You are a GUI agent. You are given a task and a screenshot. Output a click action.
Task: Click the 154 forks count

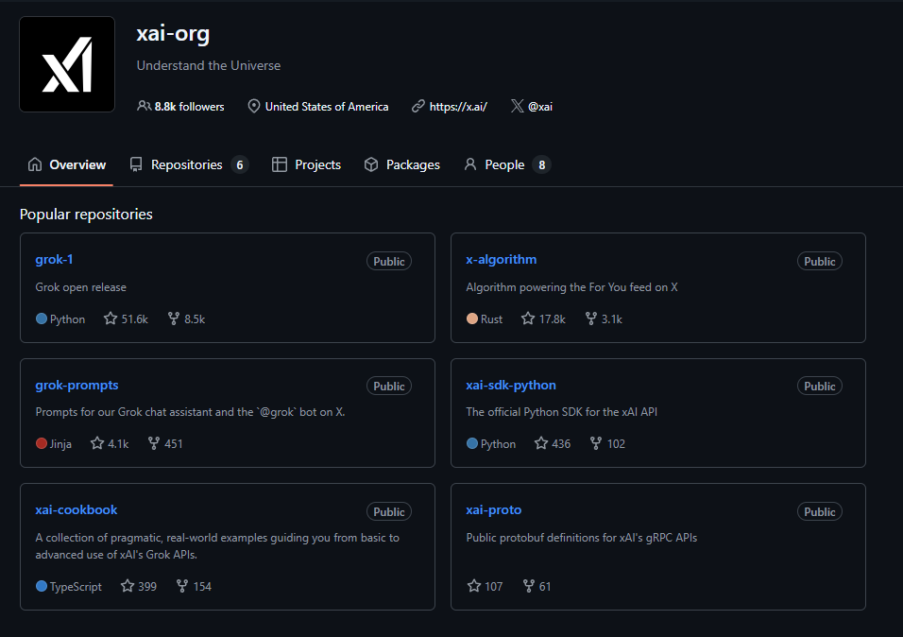202,587
